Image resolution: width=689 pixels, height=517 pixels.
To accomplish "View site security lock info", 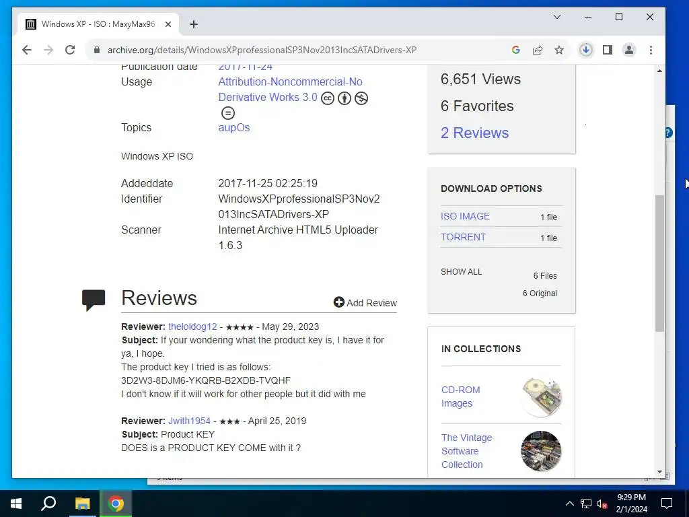I will tap(97, 50).
